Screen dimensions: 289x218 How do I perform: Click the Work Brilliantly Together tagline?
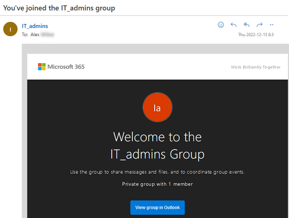[x=256, y=67]
